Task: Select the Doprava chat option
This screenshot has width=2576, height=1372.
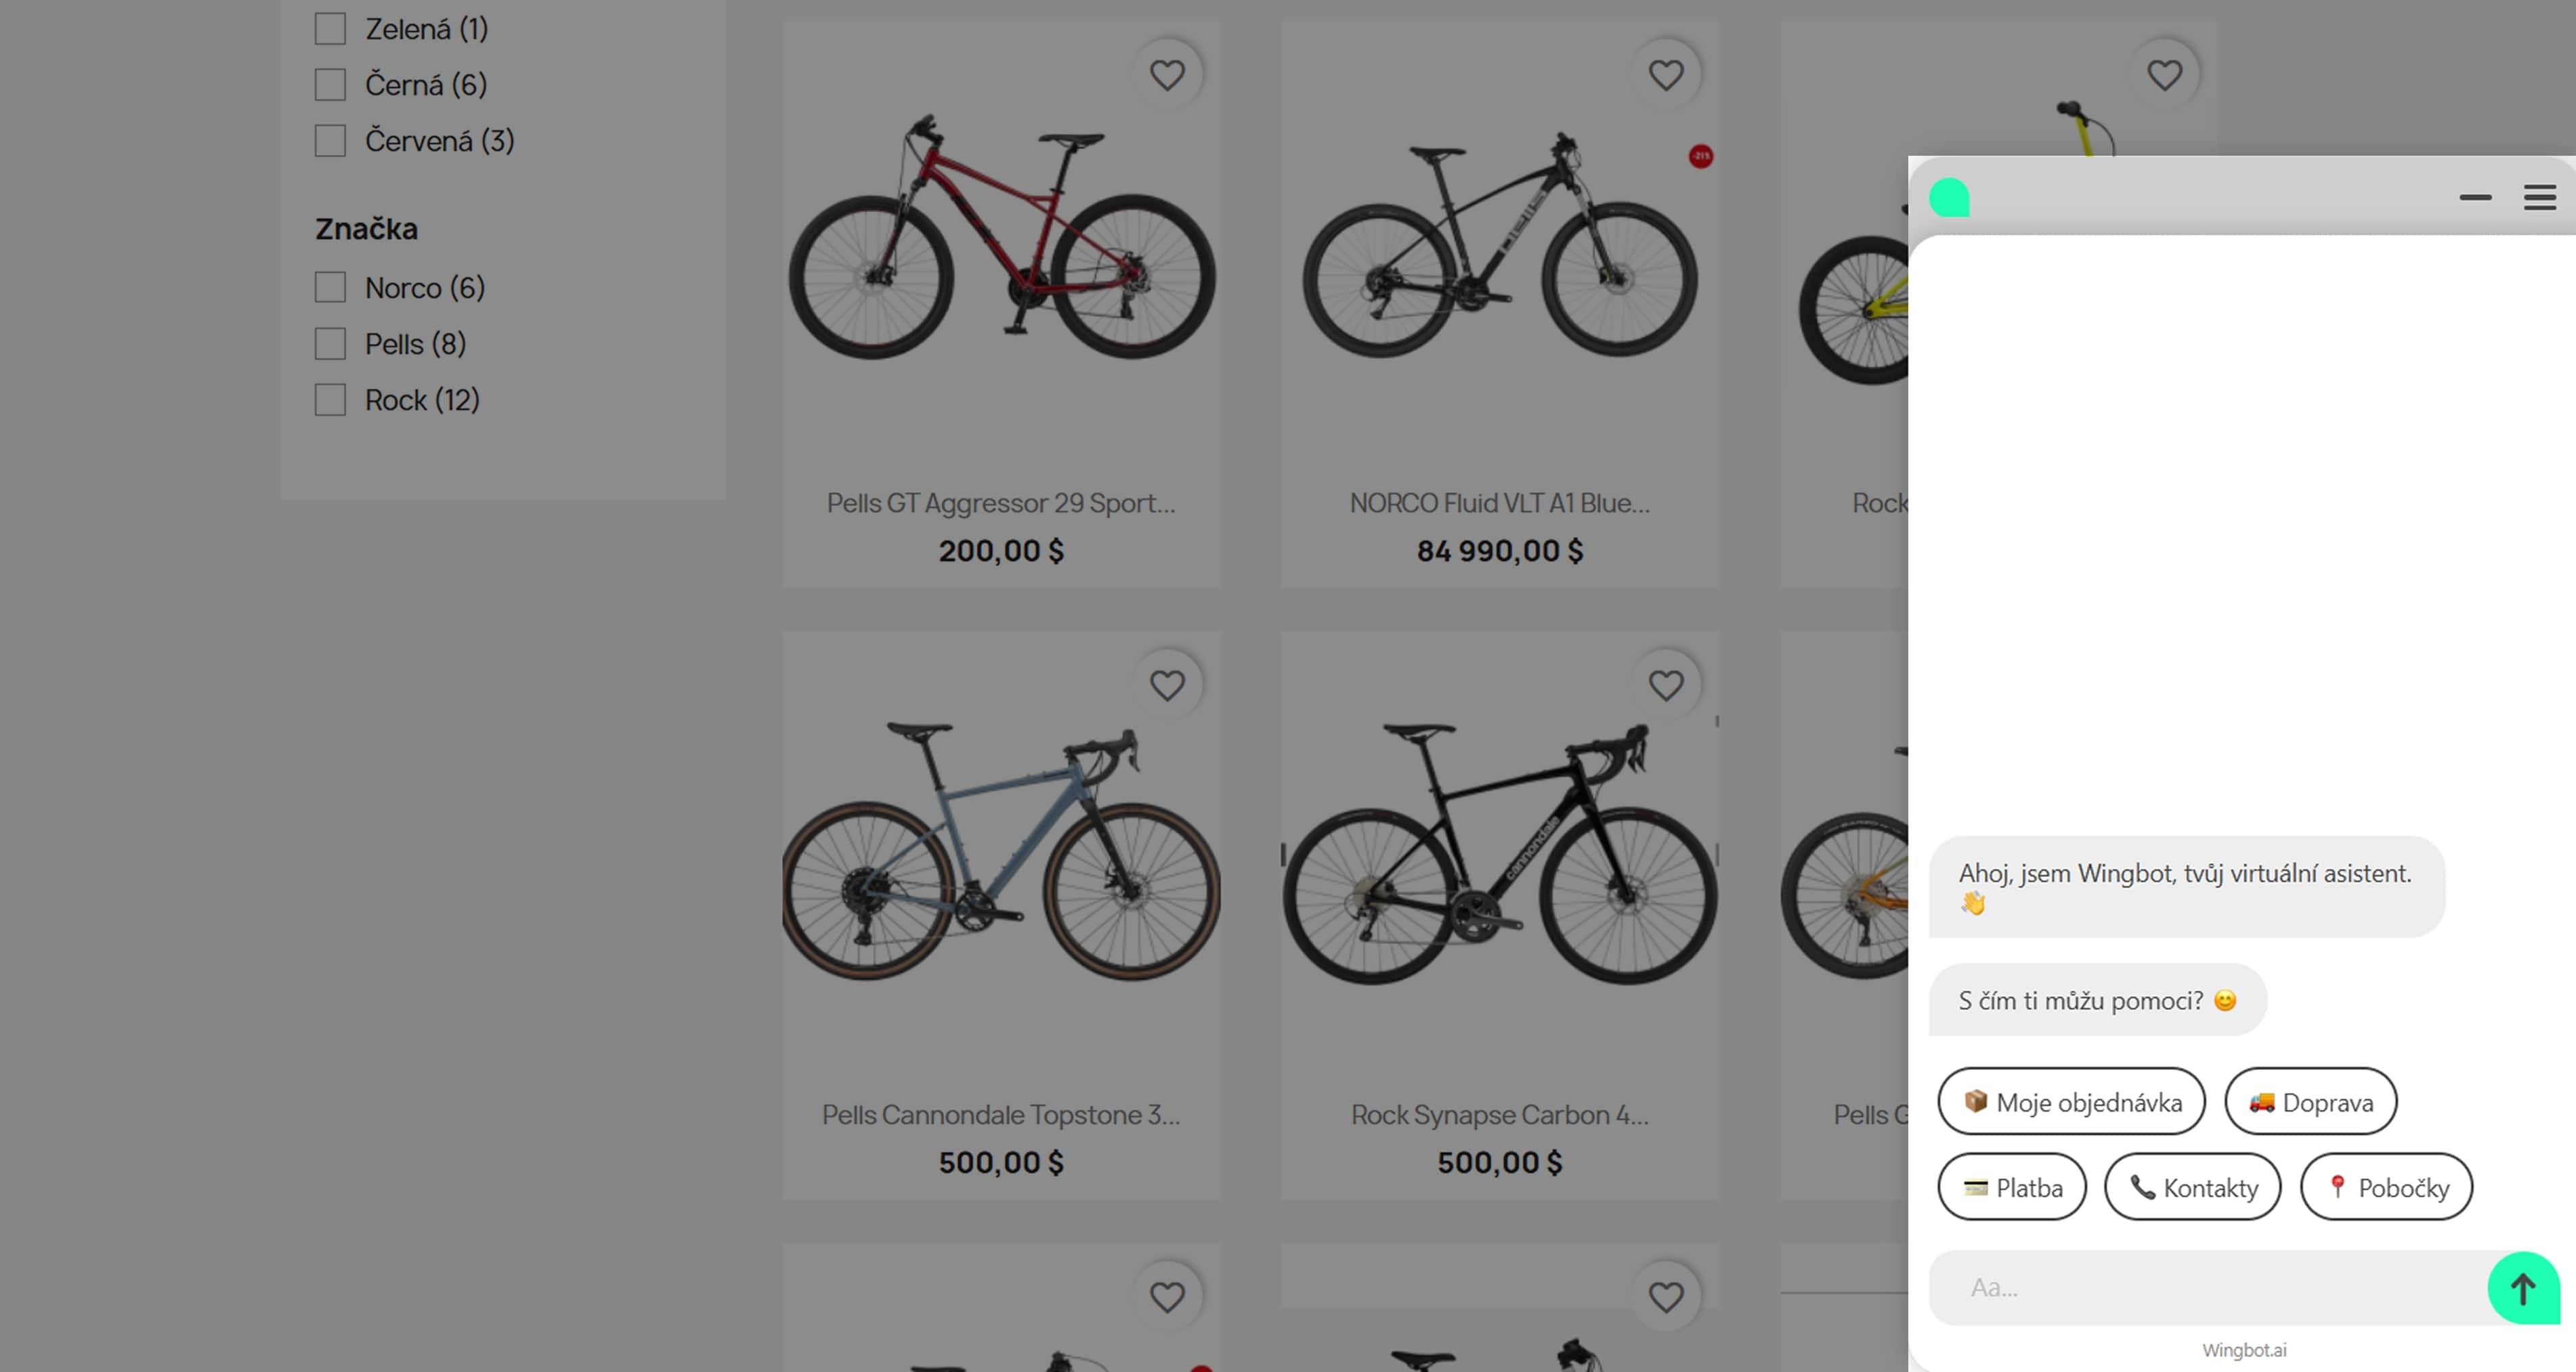Action: (x=2310, y=1102)
